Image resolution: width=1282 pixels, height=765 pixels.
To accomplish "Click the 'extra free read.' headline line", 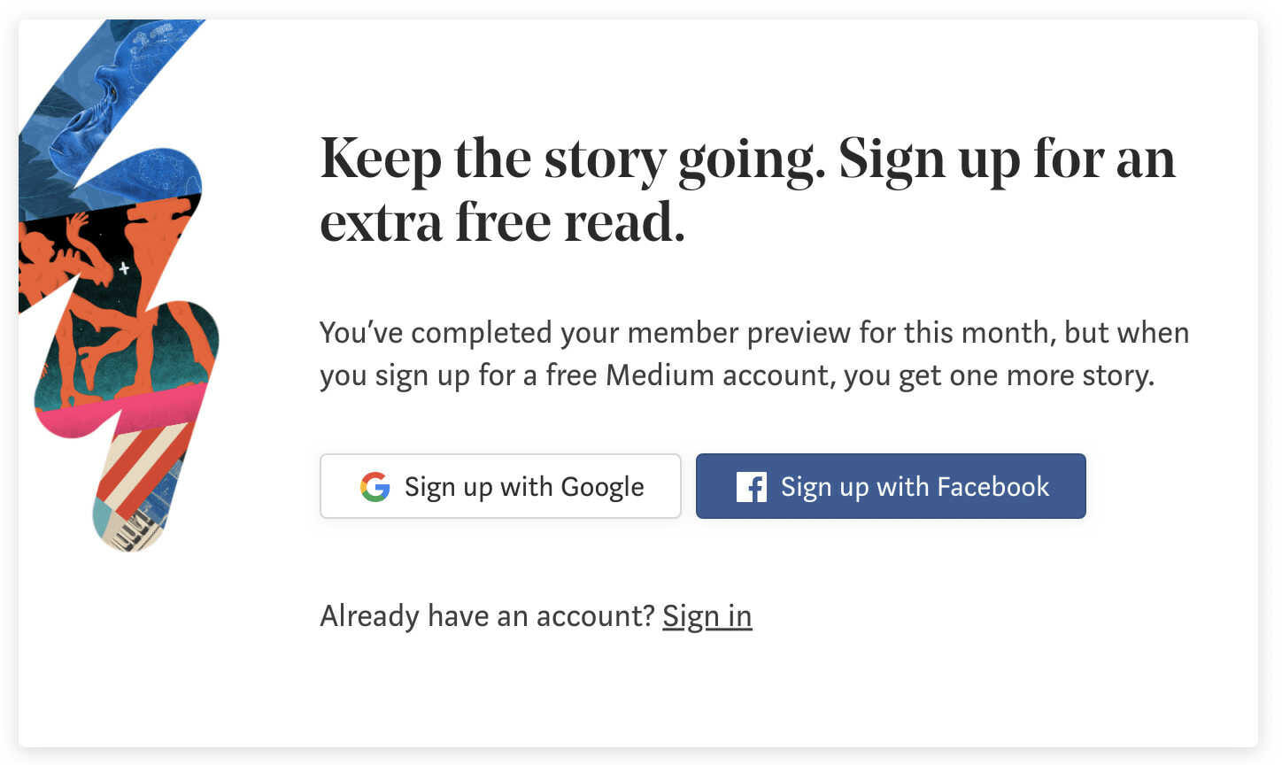I will coord(503,222).
